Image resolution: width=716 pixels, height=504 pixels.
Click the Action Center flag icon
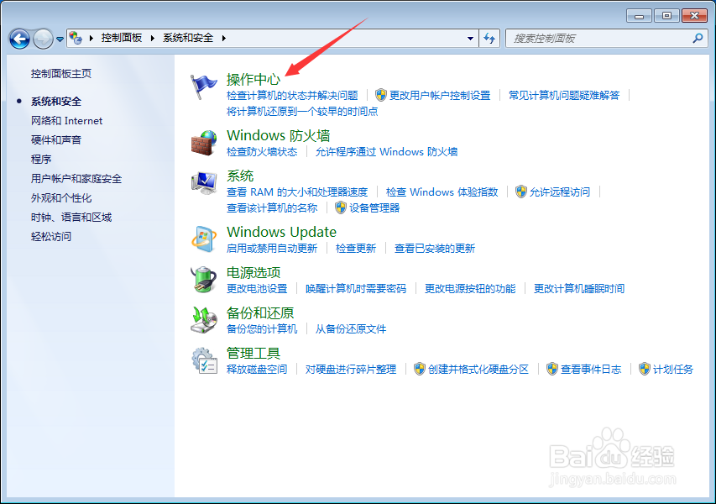tap(203, 87)
